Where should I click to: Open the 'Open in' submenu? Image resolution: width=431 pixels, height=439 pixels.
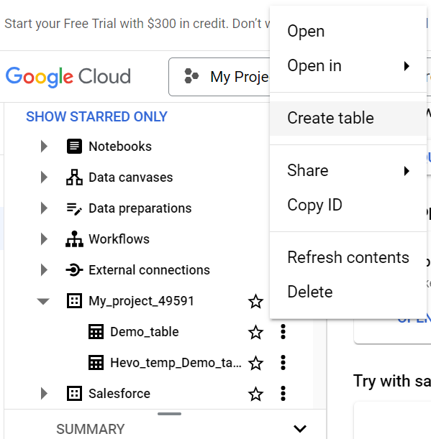click(348, 66)
